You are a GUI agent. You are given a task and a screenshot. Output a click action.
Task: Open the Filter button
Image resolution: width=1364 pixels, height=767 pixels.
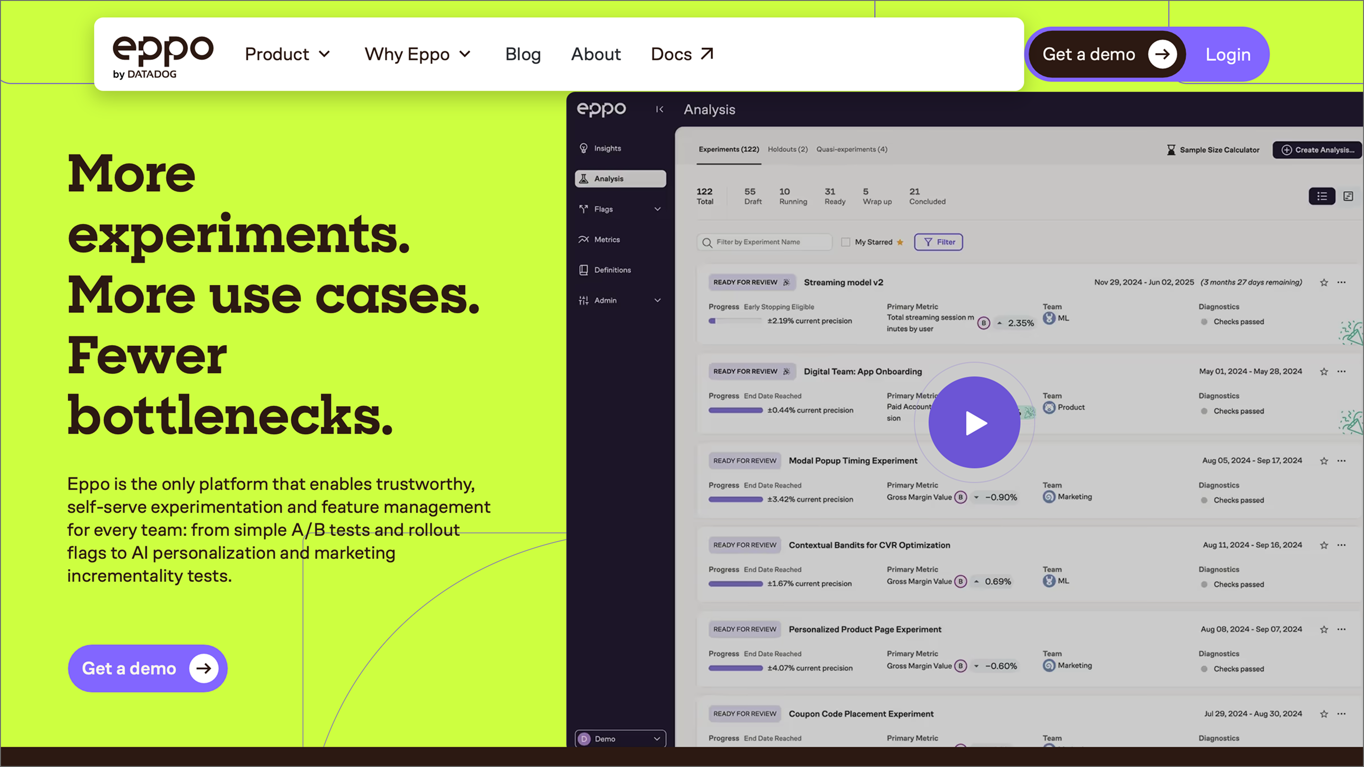click(938, 242)
